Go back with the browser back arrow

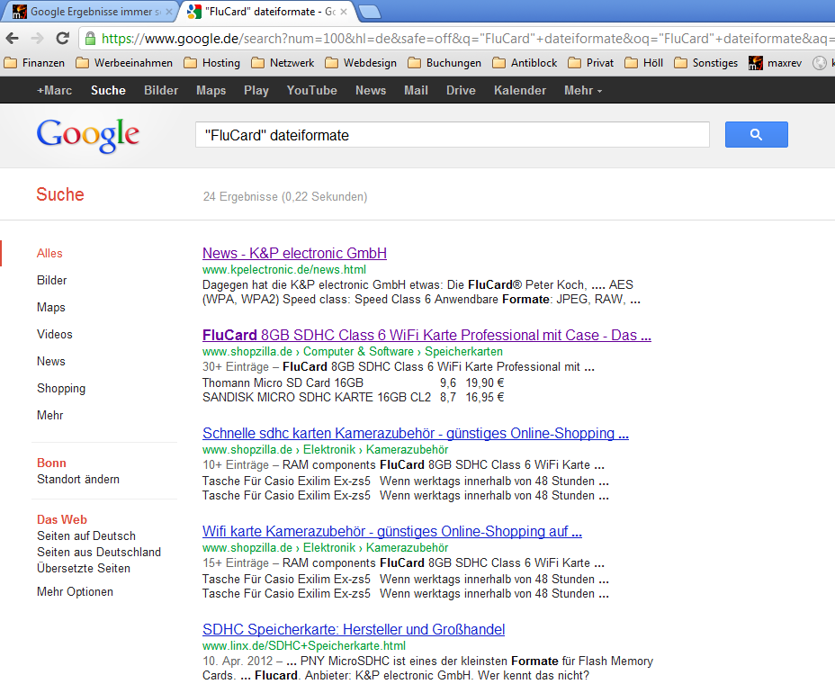(x=13, y=39)
